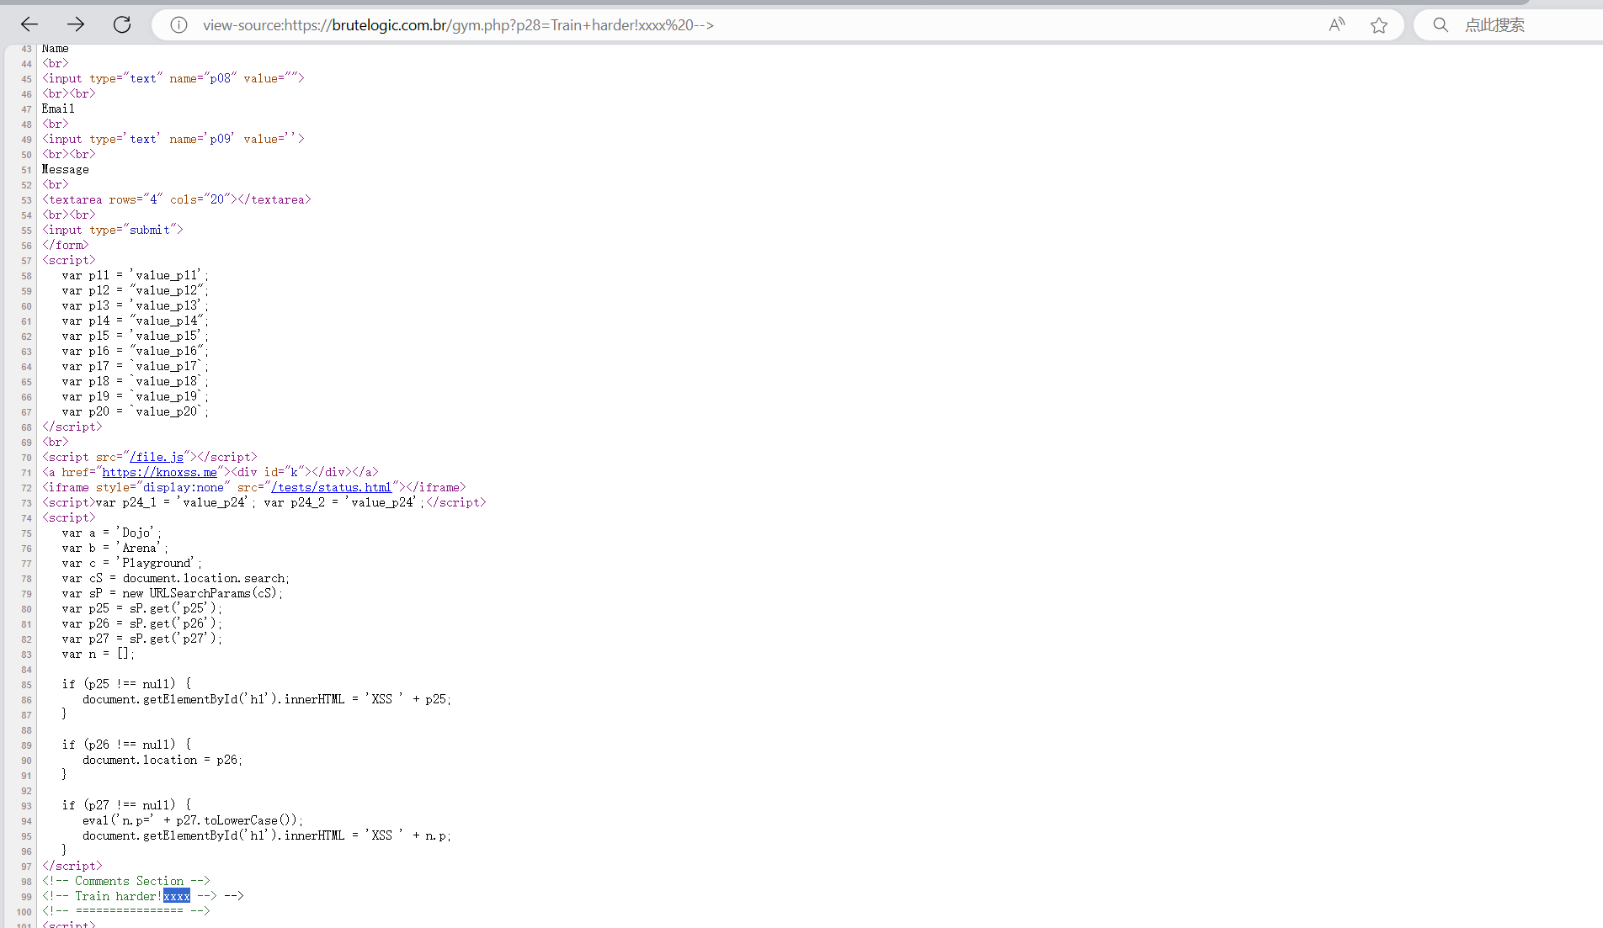Open the /tests/status.html link

[331, 487]
